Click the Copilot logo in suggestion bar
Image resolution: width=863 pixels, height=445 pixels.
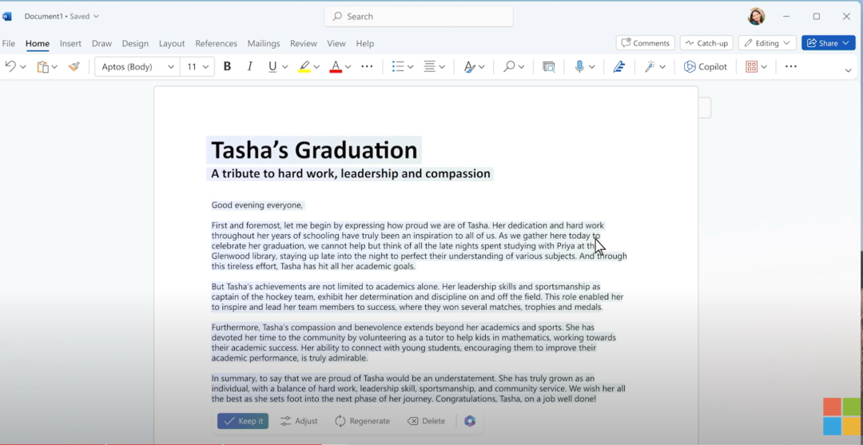click(x=470, y=421)
